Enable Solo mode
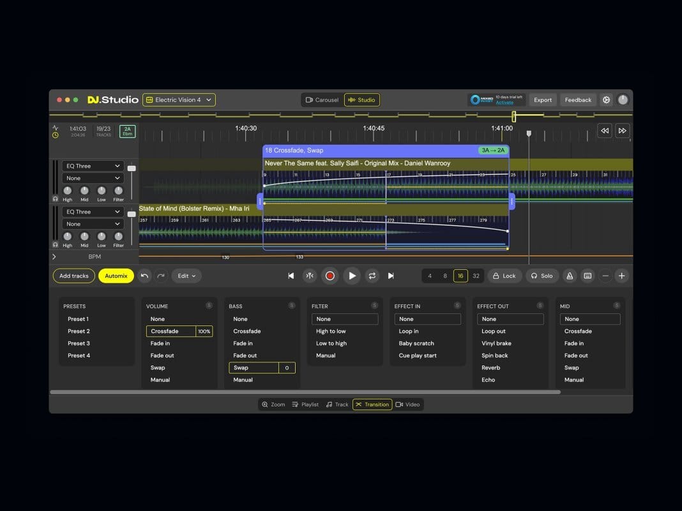Screen dimensions: 682x511 coord(542,276)
